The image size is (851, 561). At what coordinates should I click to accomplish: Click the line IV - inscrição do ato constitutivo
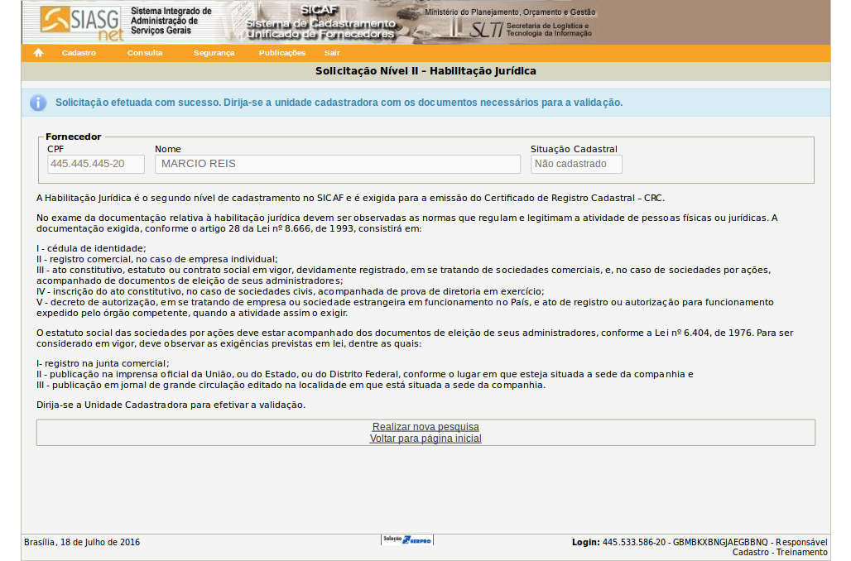click(x=291, y=291)
